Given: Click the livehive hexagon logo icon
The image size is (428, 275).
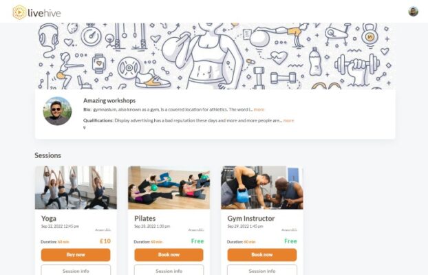Looking at the screenshot, I should 19,12.
